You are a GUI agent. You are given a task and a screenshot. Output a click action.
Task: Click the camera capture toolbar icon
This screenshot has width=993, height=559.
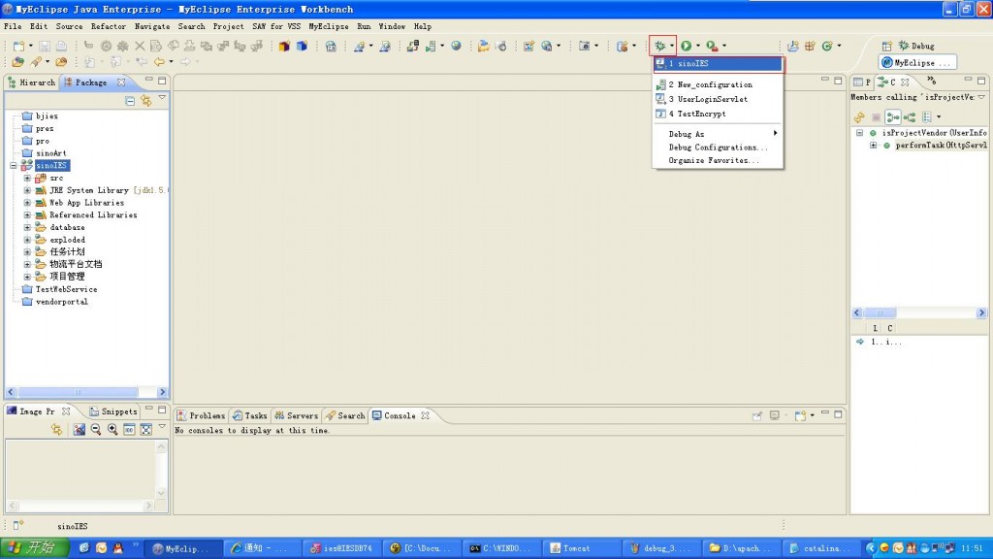[585, 46]
